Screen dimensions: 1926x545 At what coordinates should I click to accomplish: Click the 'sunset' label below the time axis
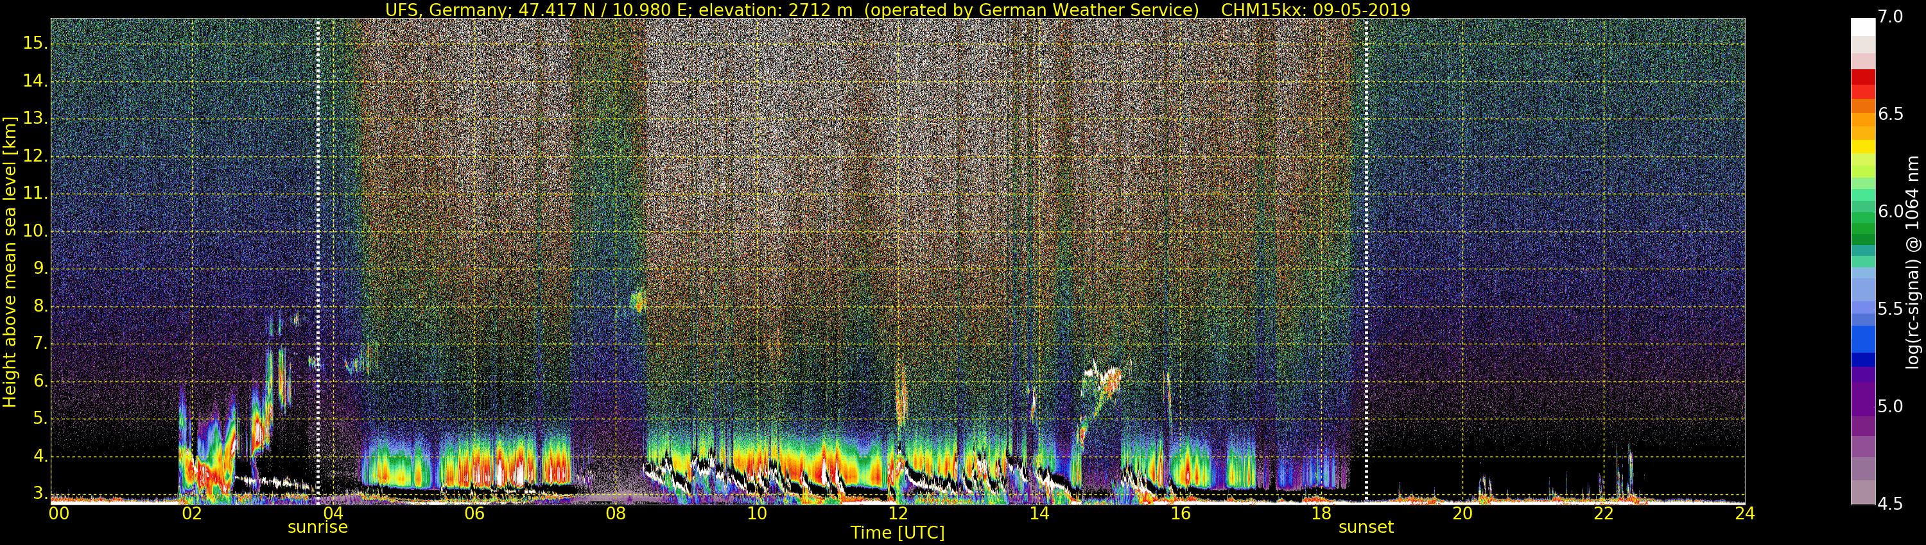[1366, 527]
